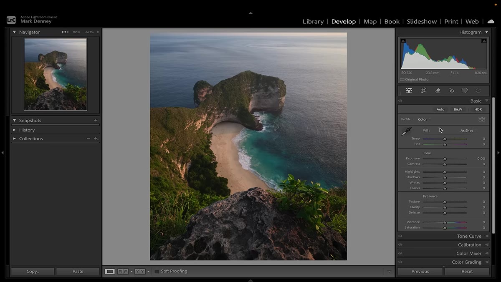The height and width of the screenshot is (282, 501).
Task: Click the Reset button
Action: [x=467, y=272]
